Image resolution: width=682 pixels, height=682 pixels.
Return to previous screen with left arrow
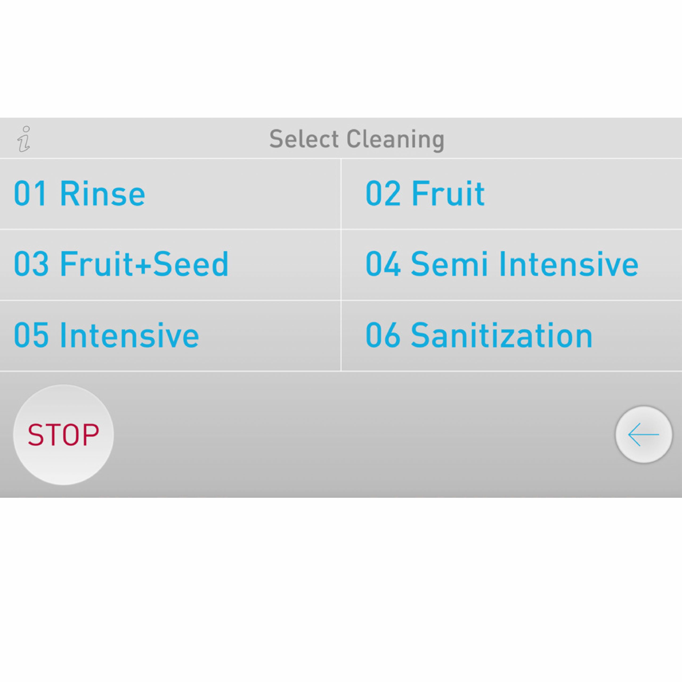[x=644, y=435]
